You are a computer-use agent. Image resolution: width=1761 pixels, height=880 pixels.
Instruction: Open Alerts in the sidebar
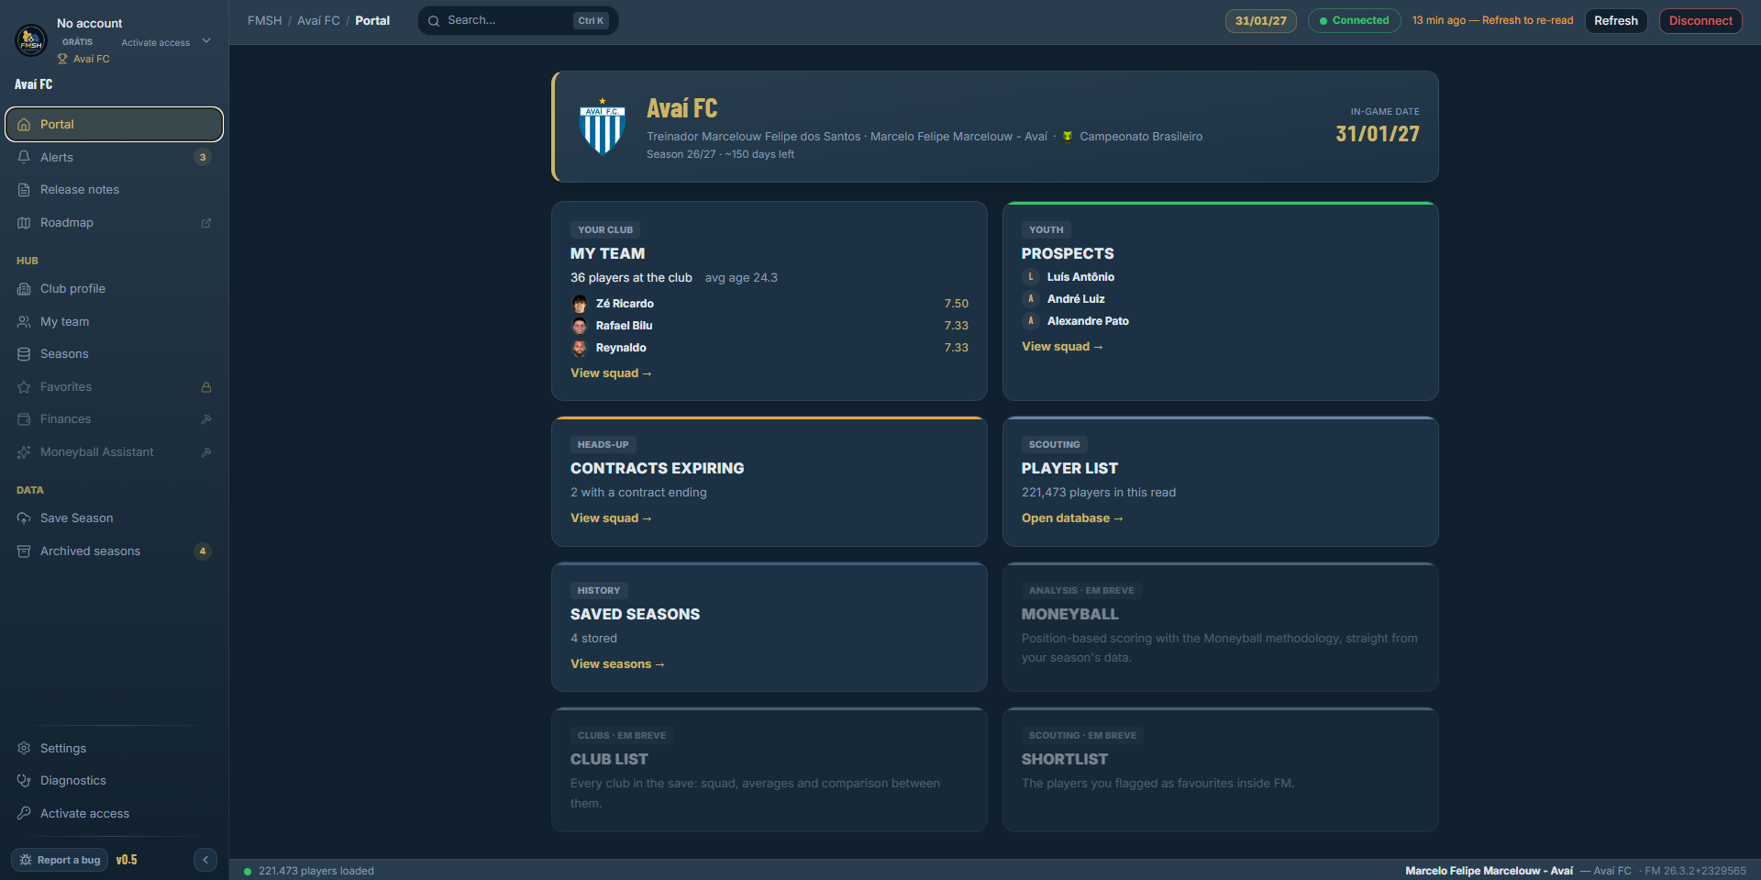(114, 158)
